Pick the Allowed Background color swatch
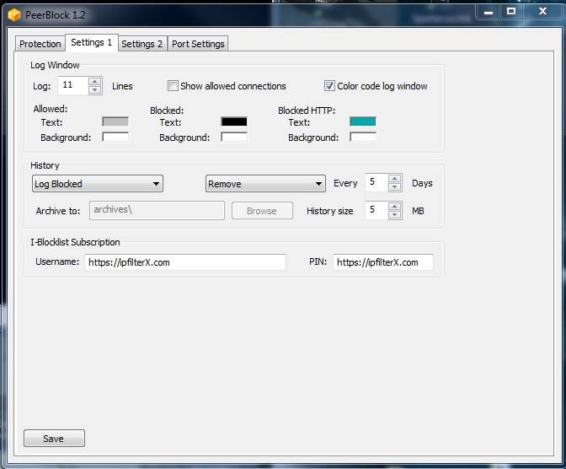 (x=115, y=137)
